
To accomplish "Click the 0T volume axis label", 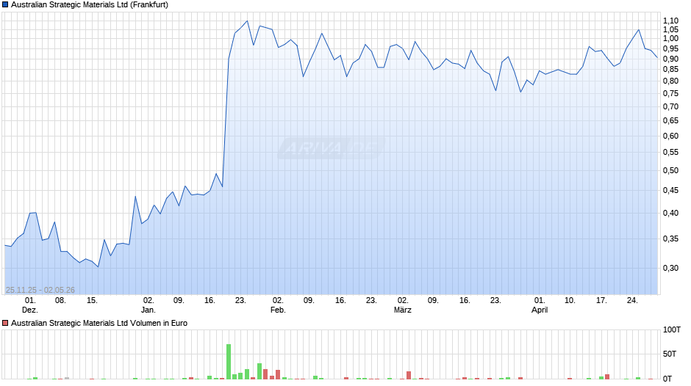I will [667, 379].
